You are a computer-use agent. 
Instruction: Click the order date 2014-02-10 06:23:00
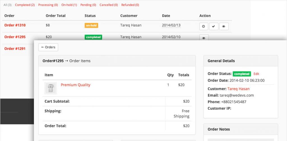click(247, 80)
